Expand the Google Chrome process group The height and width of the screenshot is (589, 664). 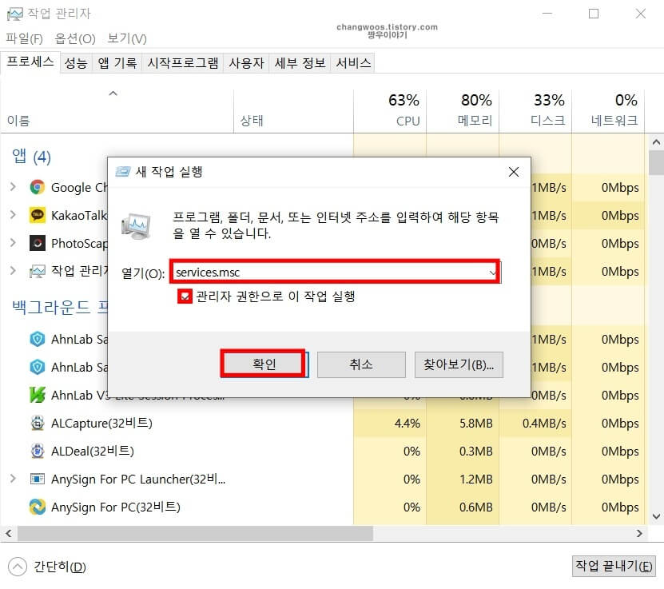[14, 187]
